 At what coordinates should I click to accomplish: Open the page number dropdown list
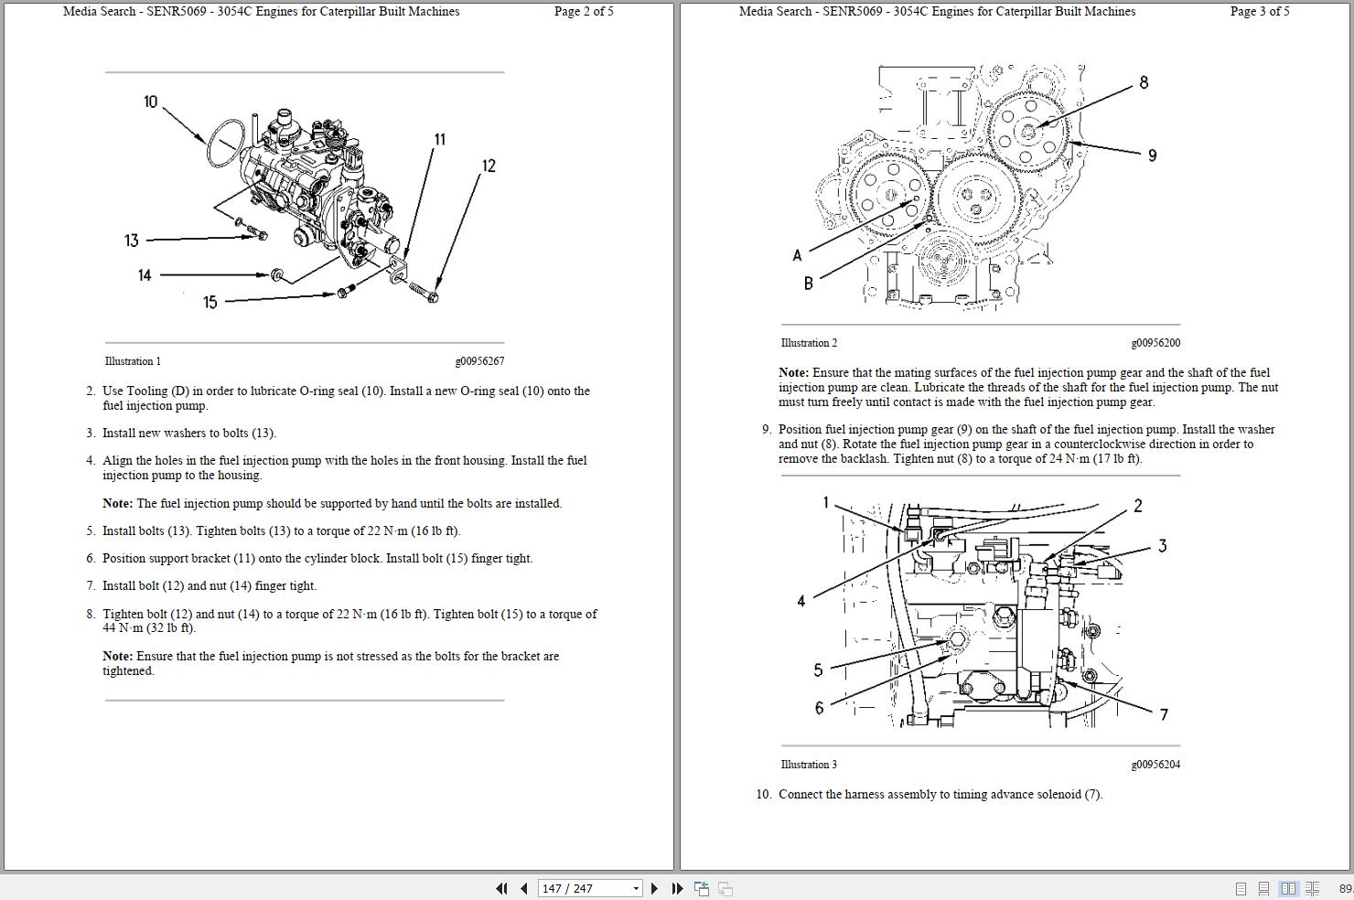[x=636, y=888]
